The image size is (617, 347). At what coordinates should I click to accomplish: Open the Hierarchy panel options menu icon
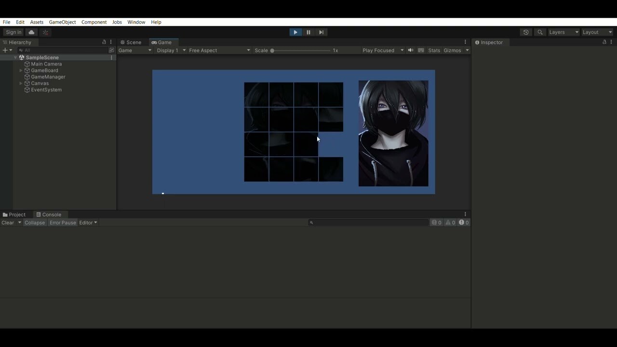(x=111, y=42)
